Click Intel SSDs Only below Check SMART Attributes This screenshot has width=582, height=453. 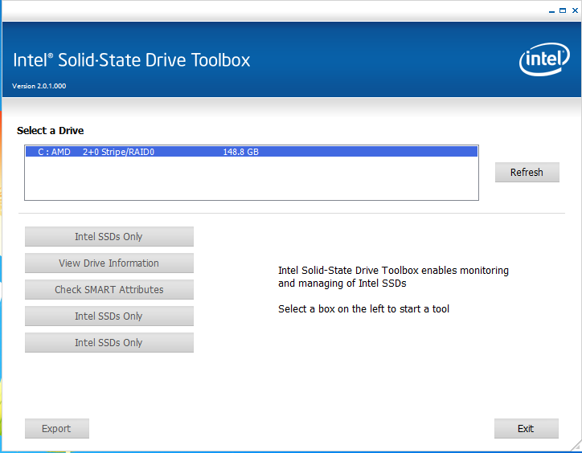point(109,316)
